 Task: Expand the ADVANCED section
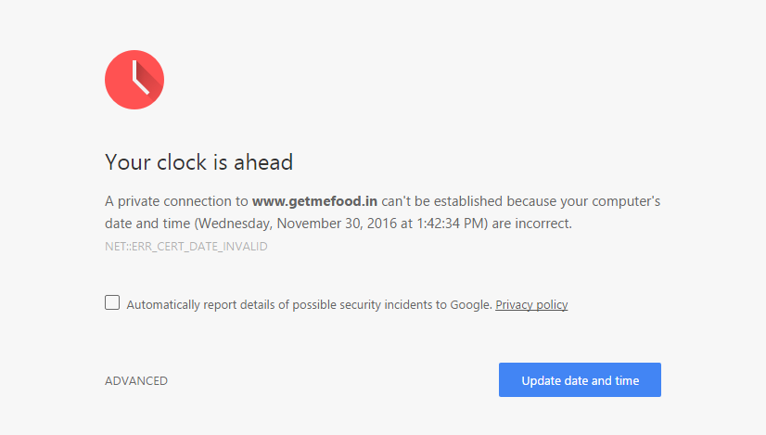(x=136, y=380)
